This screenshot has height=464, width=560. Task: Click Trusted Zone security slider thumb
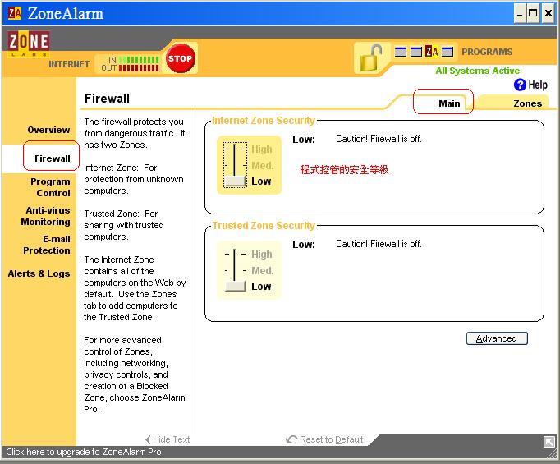click(x=235, y=287)
